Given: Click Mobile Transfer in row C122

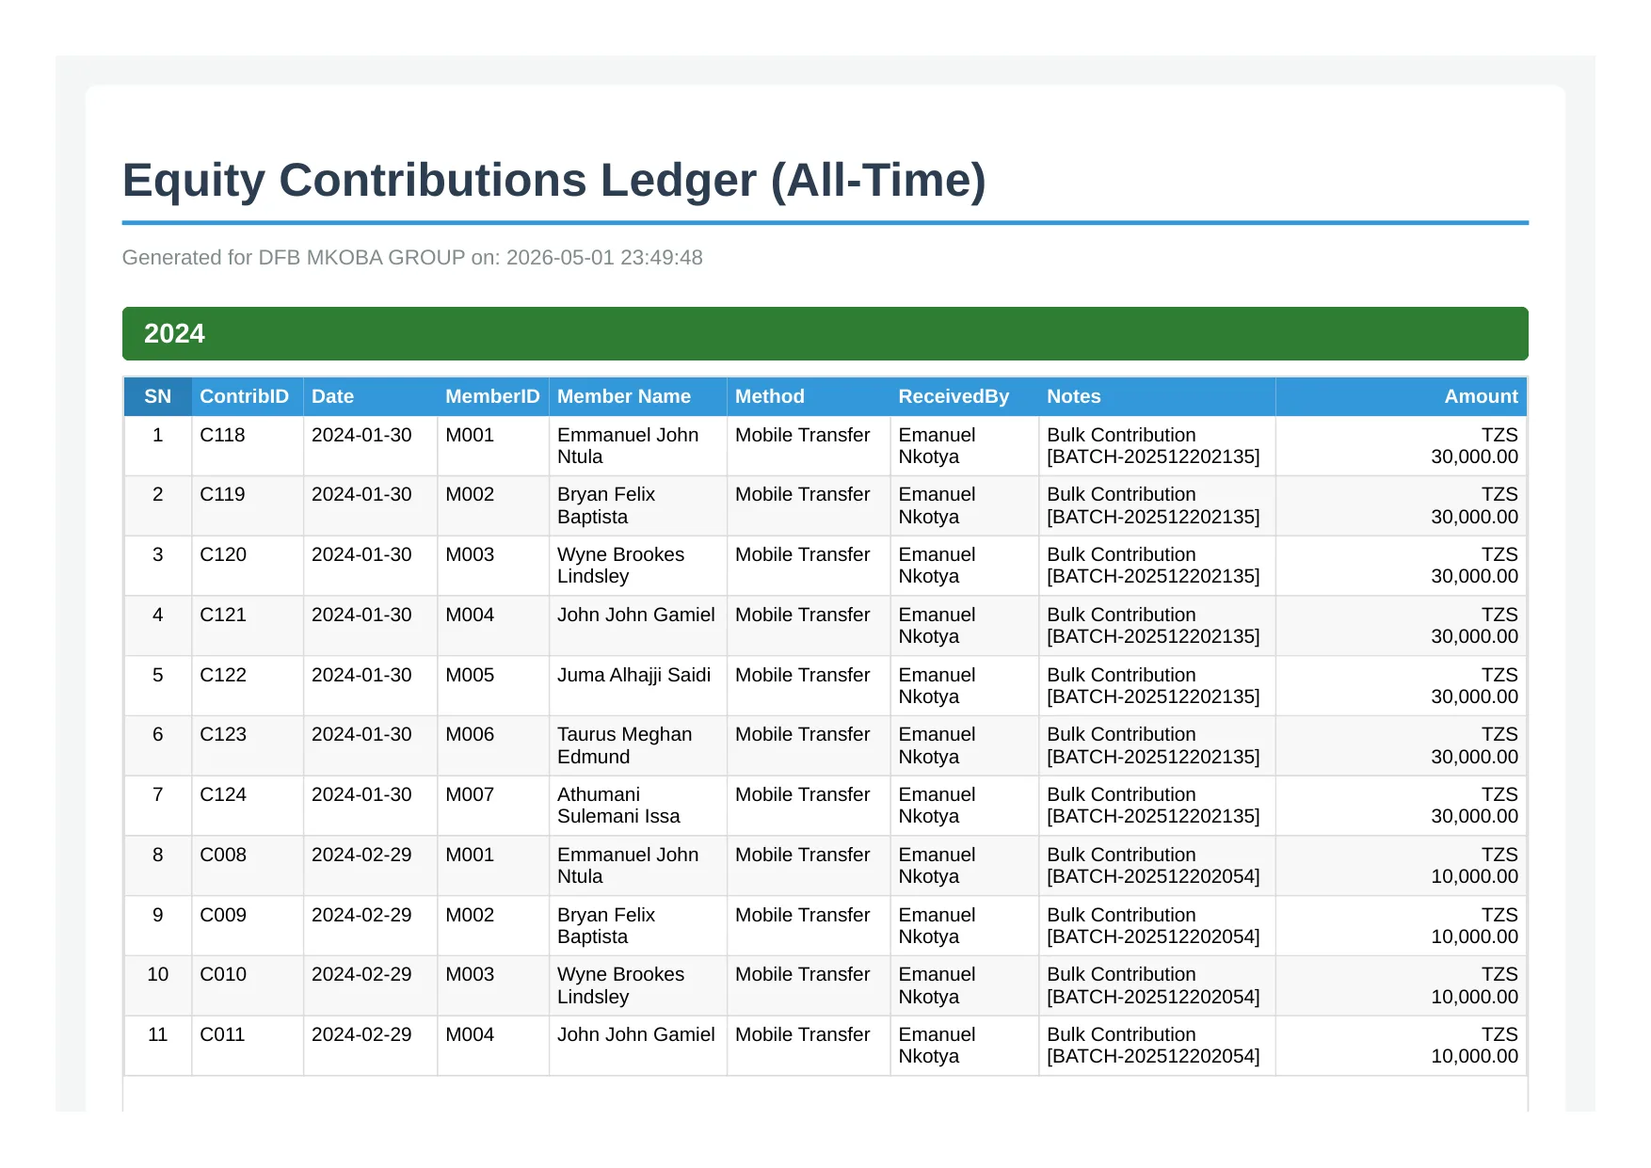Looking at the screenshot, I should [x=802, y=675].
